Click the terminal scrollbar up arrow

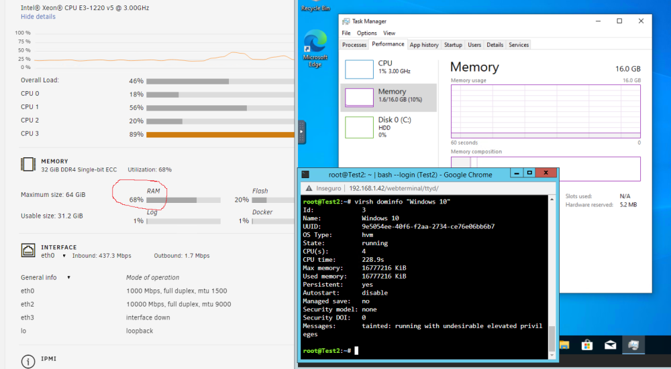pos(552,199)
